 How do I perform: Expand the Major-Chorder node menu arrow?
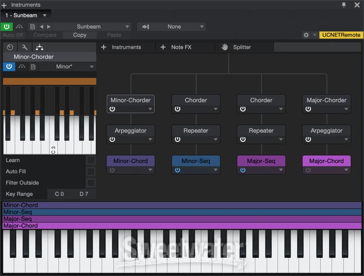pos(346,109)
